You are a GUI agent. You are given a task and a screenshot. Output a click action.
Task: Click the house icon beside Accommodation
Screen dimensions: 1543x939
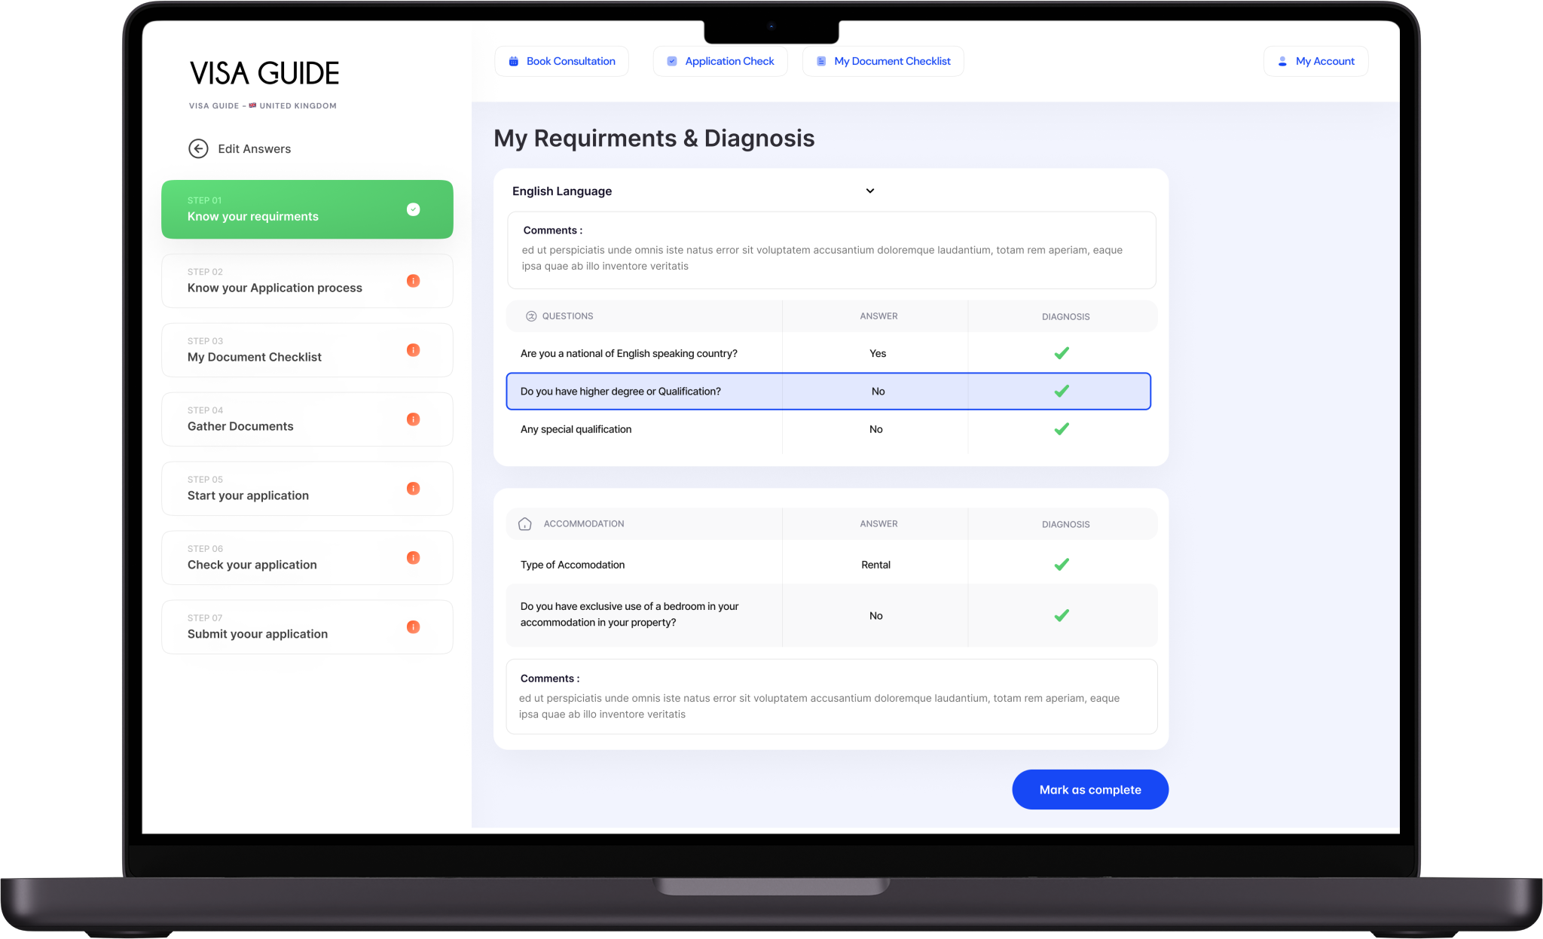pos(525,524)
